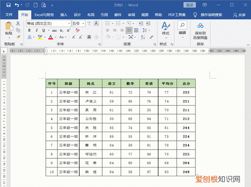Apply paragraph shading fill bucket
251x187 pixels.
click(108, 37)
